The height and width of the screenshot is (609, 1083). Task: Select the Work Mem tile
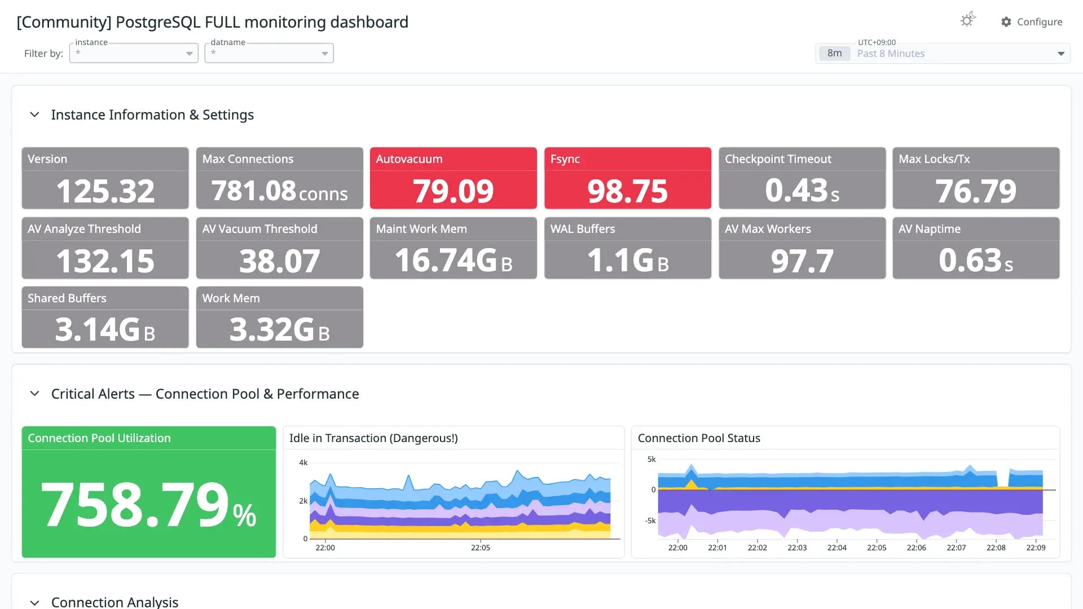pos(280,317)
